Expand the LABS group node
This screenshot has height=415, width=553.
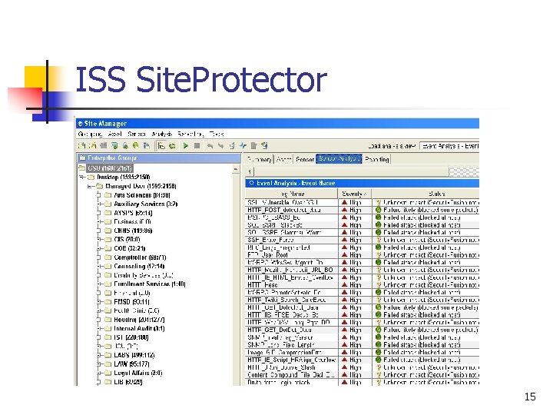click(99, 355)
